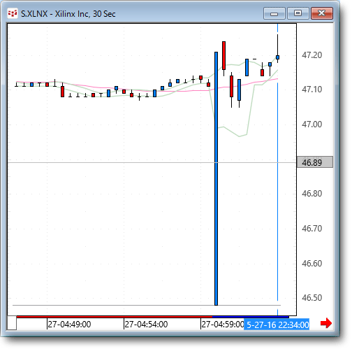Click the 46.50 price axis label
The width and height of the screenshot is (352, 349).
coord(312,298)
